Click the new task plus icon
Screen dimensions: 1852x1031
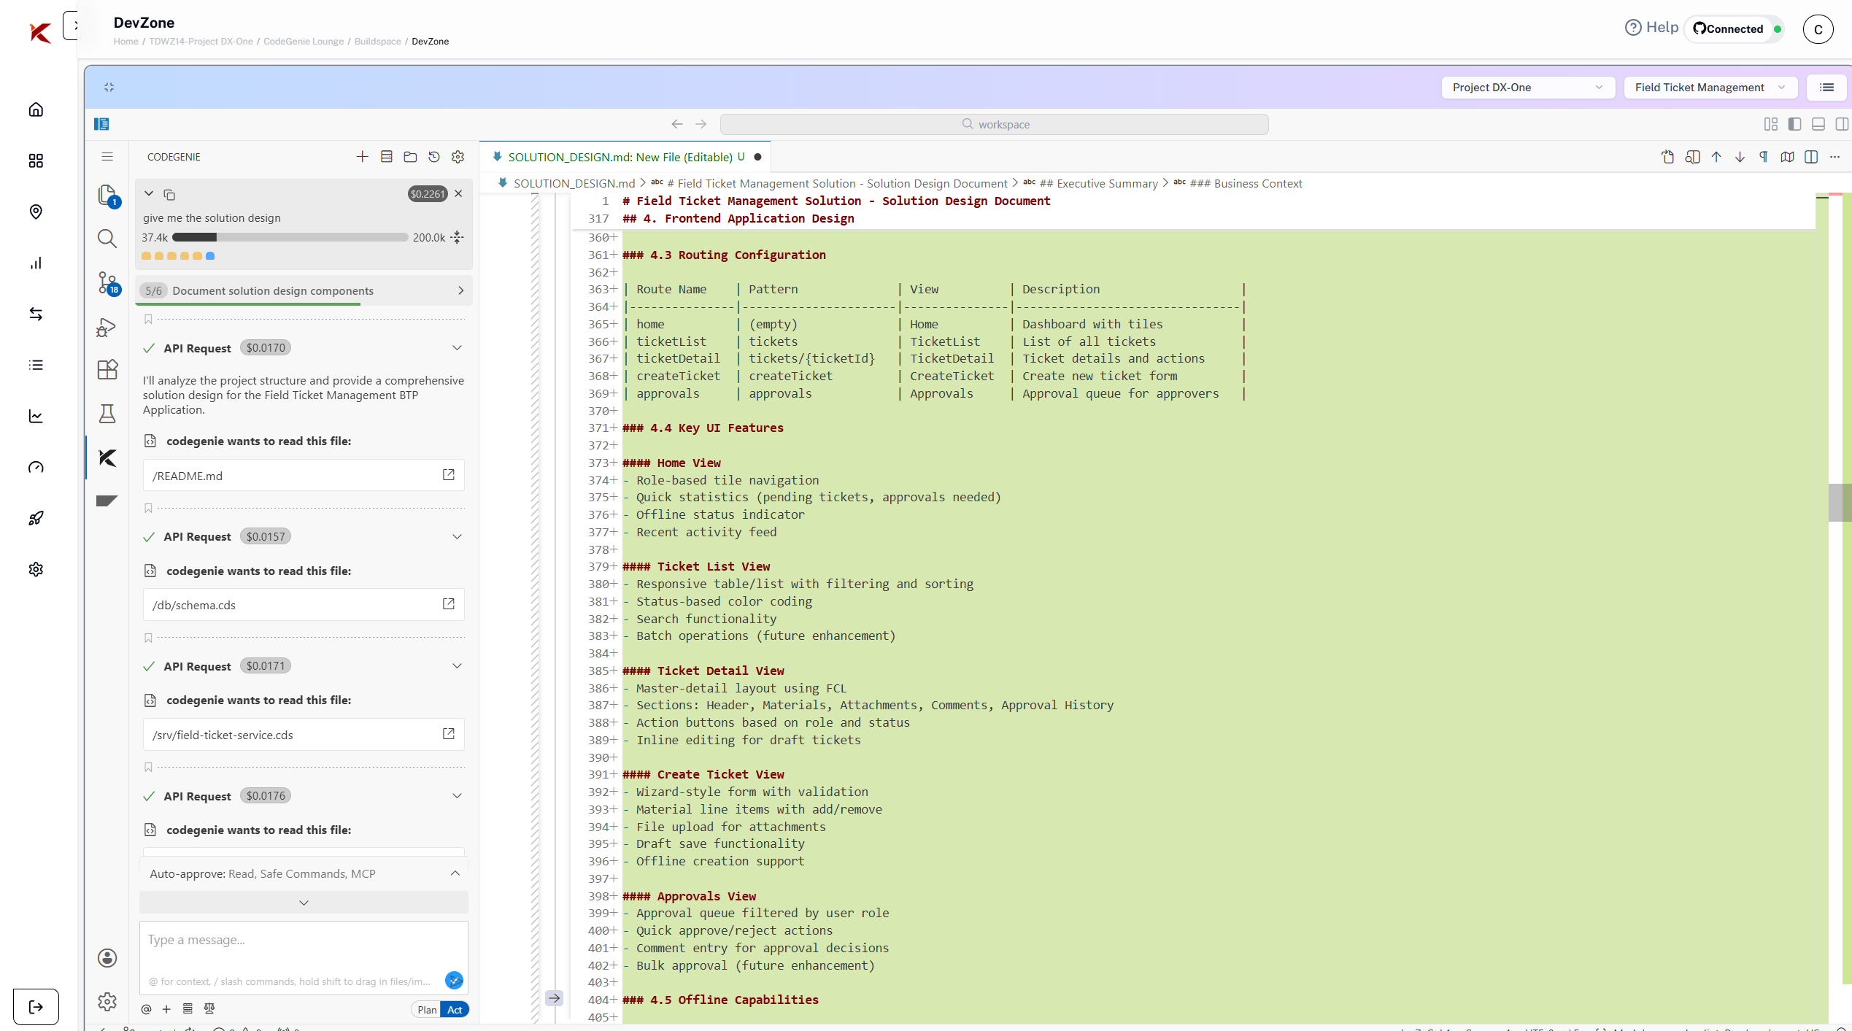362,157
